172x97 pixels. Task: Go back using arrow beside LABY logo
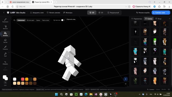pos(4,13)
